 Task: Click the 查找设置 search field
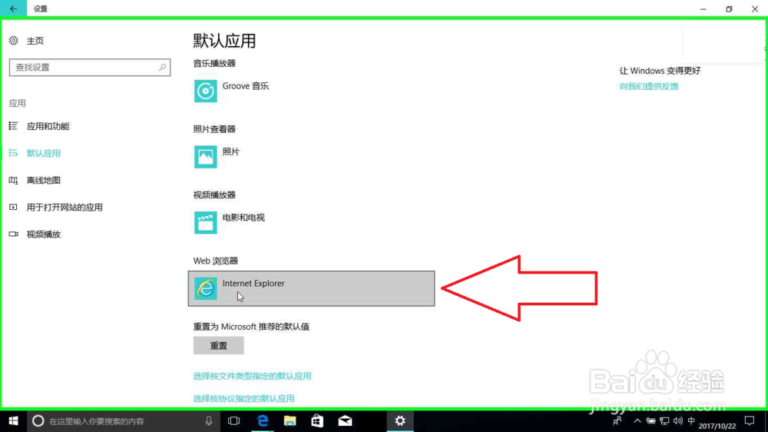(90, 67)
